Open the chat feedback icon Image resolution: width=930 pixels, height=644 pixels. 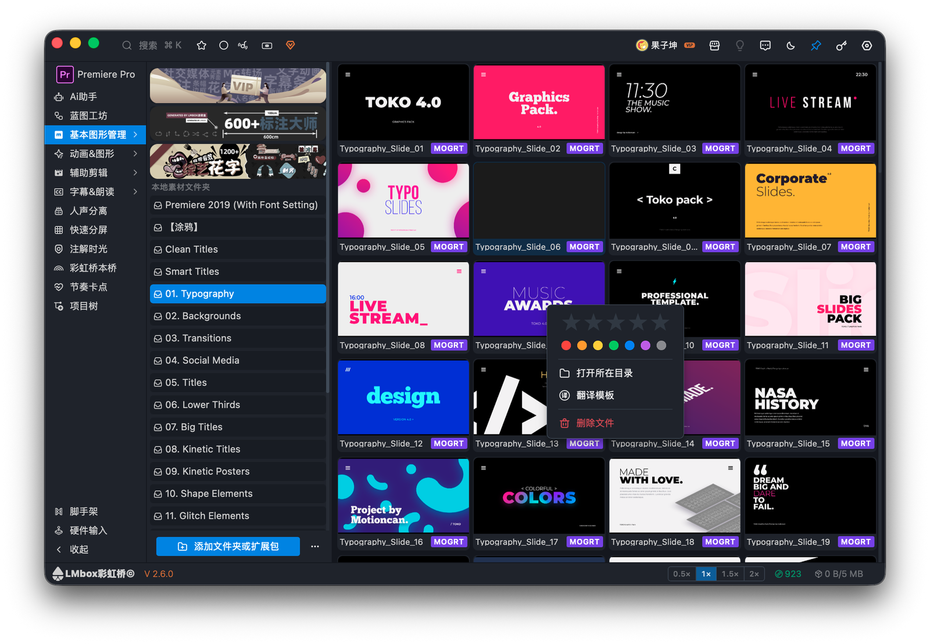(x=765, y=45)
